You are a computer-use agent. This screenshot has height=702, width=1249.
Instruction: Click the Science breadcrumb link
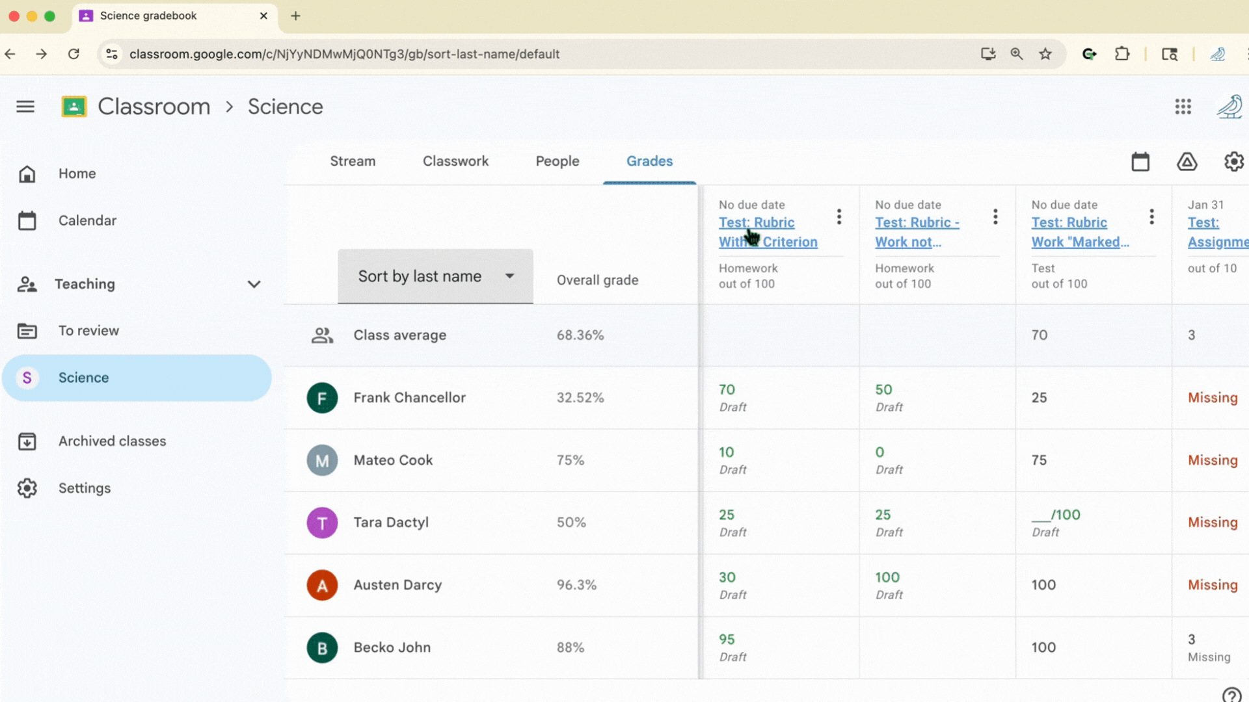[x=285, y=107]
